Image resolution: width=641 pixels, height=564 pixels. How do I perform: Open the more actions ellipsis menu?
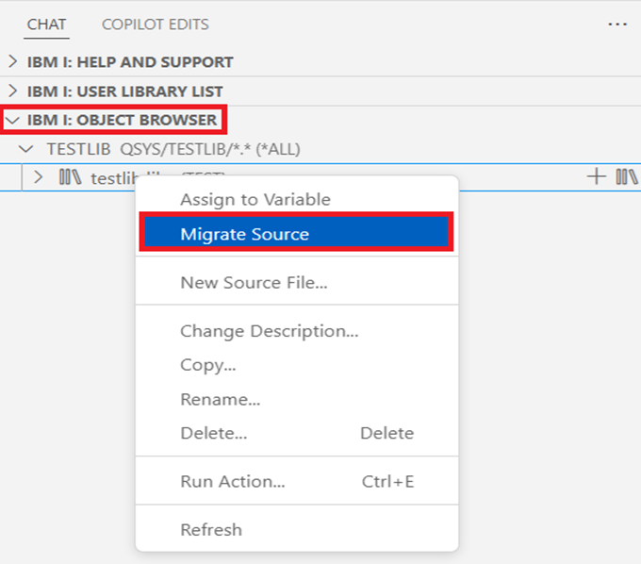pyautogui.click(x=617, y=25)
